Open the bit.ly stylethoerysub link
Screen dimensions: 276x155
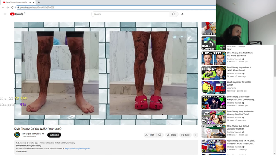pos(77,149)
